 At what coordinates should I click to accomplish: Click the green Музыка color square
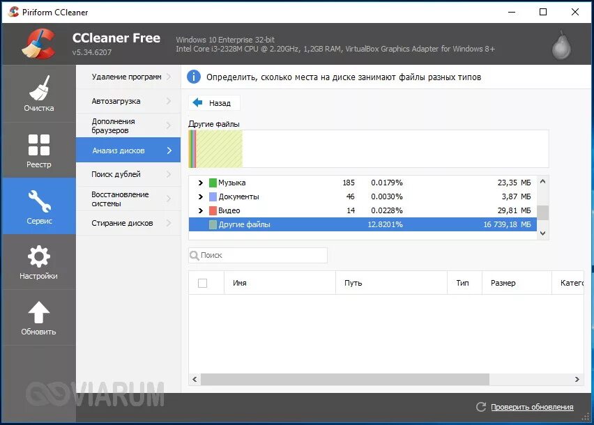[x=213, y=183]
